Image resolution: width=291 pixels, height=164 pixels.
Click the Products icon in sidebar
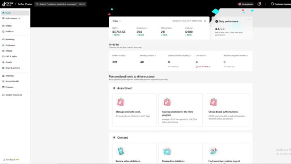[3, 31]
